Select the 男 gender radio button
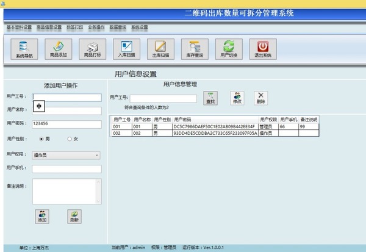This screenshot has height=252, width=366. pos(41,139)
